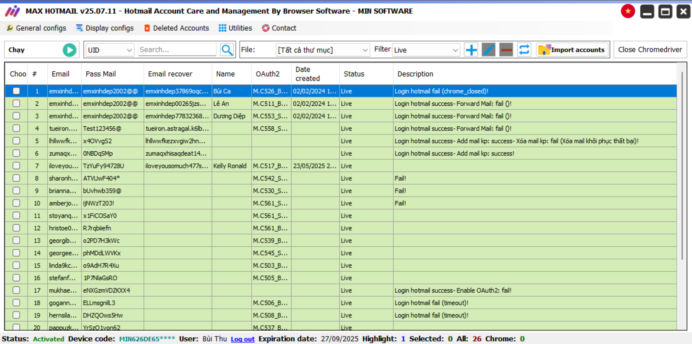Viewport: 692px width, 344px height.
Task: Click password cell x4OVvgS2
Action: pos(113,141)
